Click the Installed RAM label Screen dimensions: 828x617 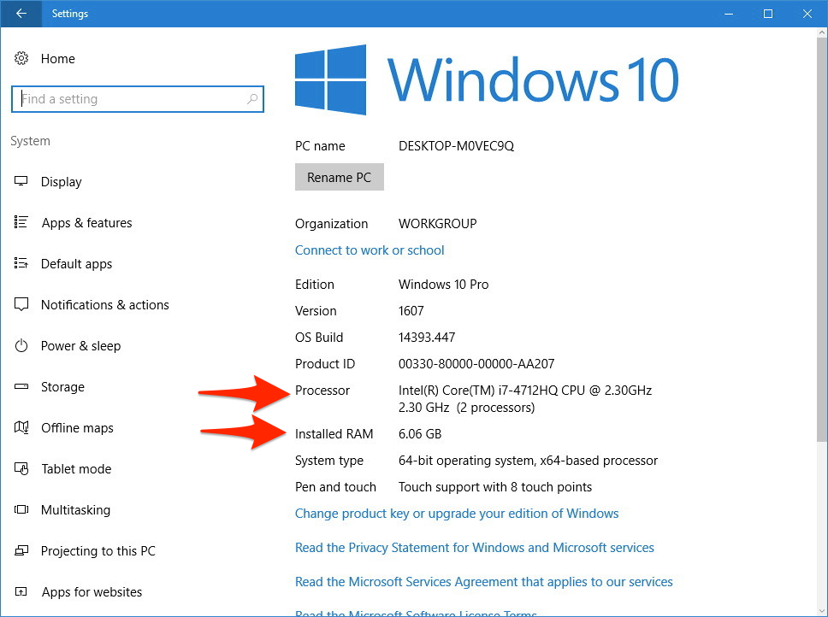coord(334,434)
